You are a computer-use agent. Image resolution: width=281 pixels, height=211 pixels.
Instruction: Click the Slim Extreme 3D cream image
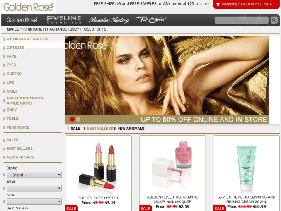247,168
